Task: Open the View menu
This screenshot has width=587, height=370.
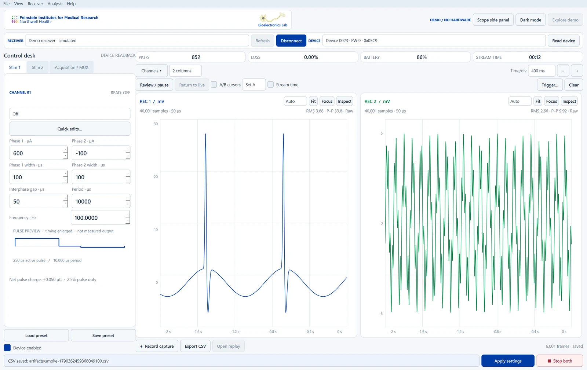Action: pyautogui.click(x=19, y=4)
